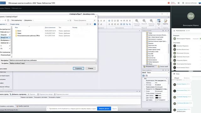Sort by the Тип column header
The width and height of the screenshot is (201, 113).
60,28
